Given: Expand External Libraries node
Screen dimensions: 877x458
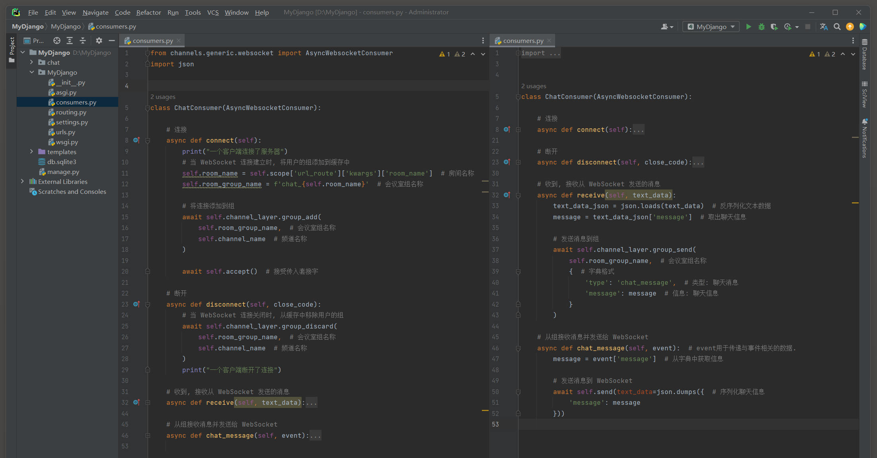Looking at the screenshot, I should (22, 182).
